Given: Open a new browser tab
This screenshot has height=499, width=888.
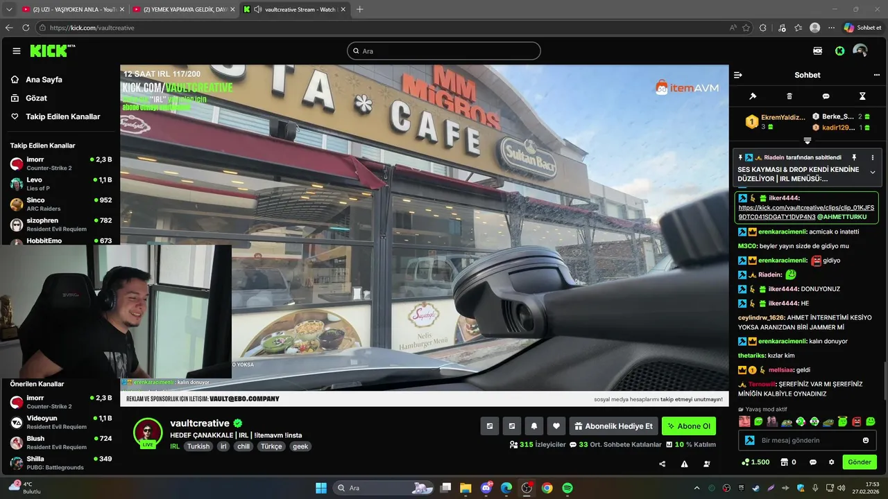Looking at the screenshot, I should 359,10.
